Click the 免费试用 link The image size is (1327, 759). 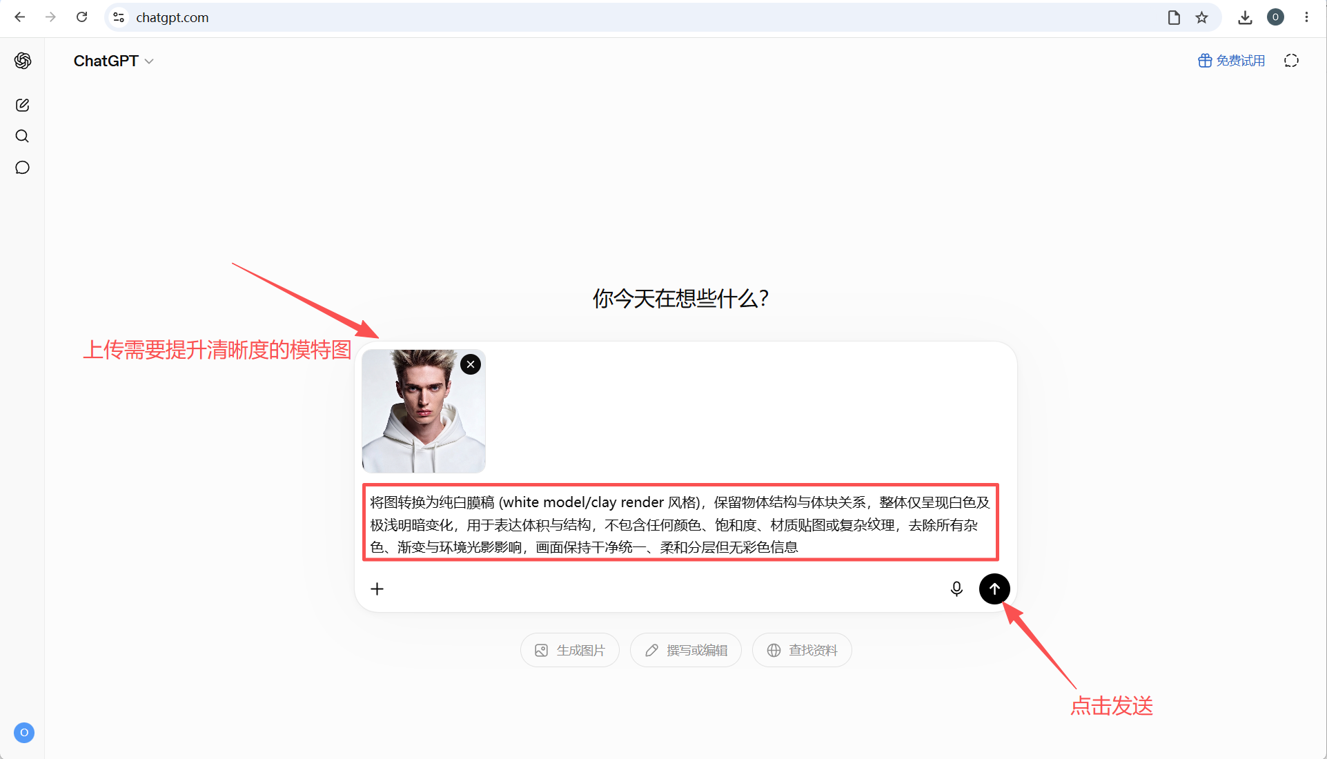coord(1232,61)
